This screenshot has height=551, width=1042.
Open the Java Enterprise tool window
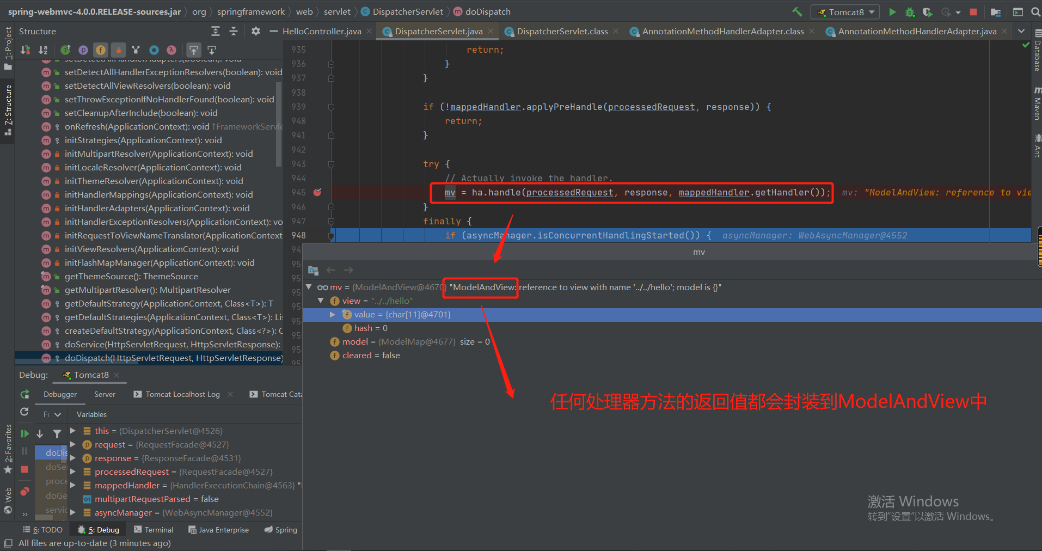coord(218,529)
